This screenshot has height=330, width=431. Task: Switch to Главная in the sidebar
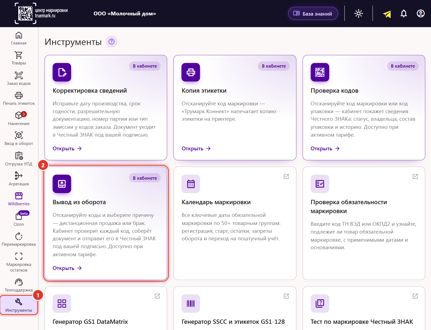point(19,38)
